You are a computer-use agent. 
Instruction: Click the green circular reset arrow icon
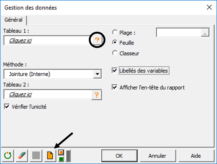pyautogui.click(x=7, y=156)
